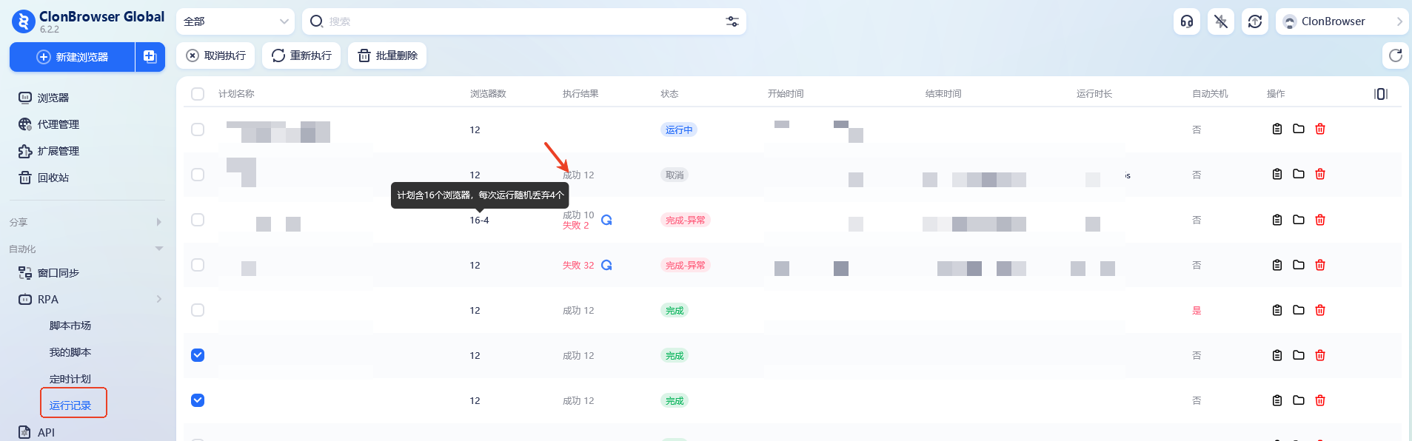Screen dimensions: 1412x441
Task: View the log of the 16-4 row
Action: 1277,220
